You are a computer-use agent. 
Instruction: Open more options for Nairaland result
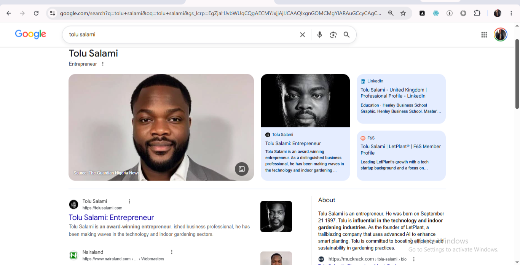172,252
